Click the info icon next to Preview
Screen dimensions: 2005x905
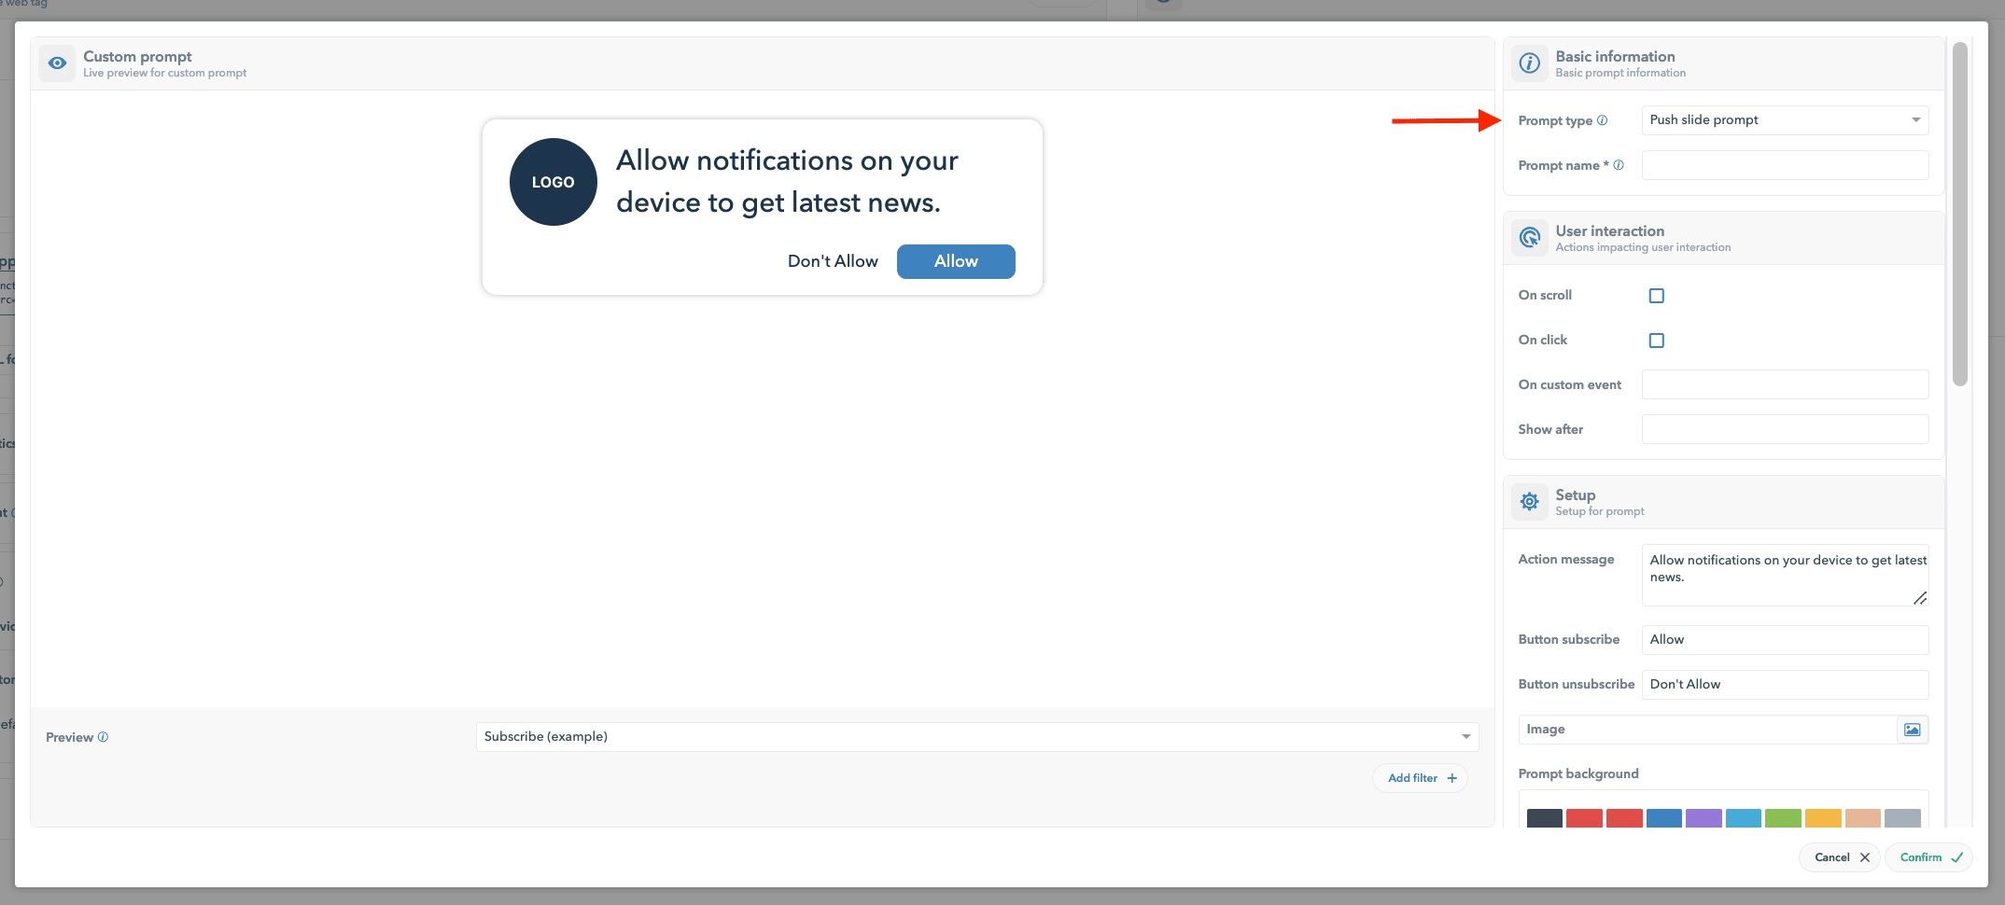click(103, 737)
